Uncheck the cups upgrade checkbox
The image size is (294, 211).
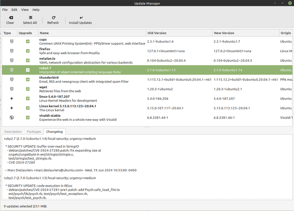28,41
